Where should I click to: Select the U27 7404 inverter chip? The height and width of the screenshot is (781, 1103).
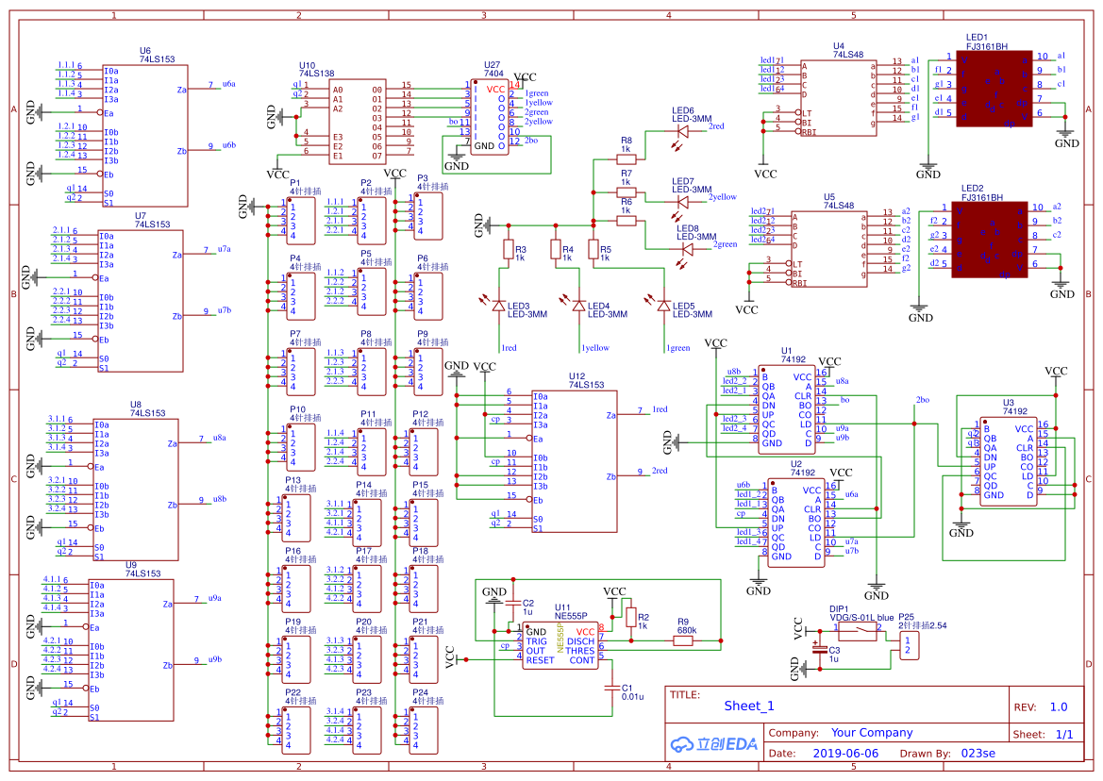[x=489, y=117]
